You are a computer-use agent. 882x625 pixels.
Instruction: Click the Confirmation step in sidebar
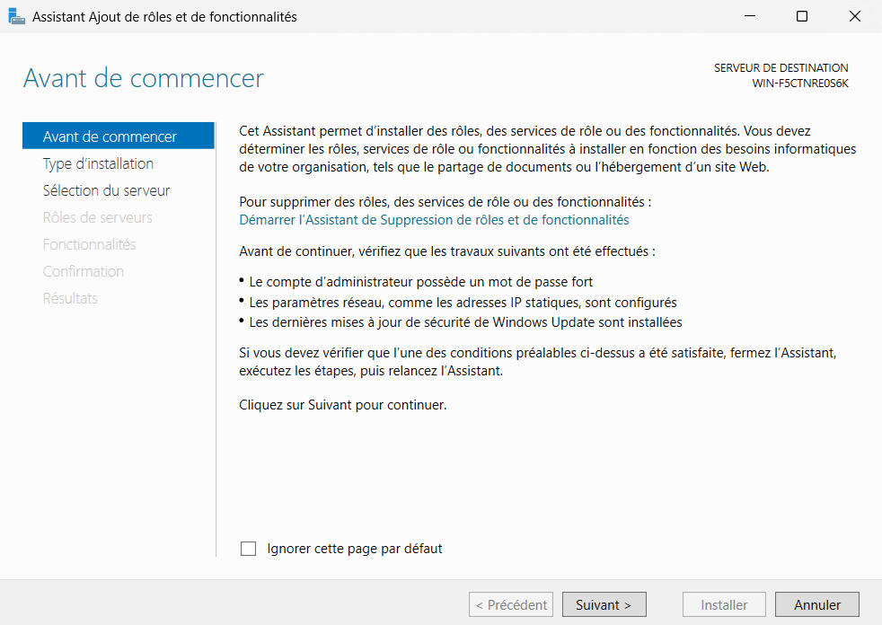(84, 271)
